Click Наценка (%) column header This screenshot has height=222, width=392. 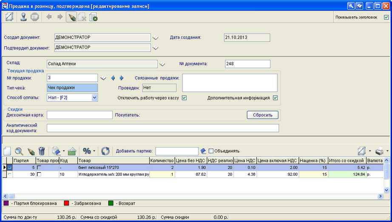click(313, 161)
